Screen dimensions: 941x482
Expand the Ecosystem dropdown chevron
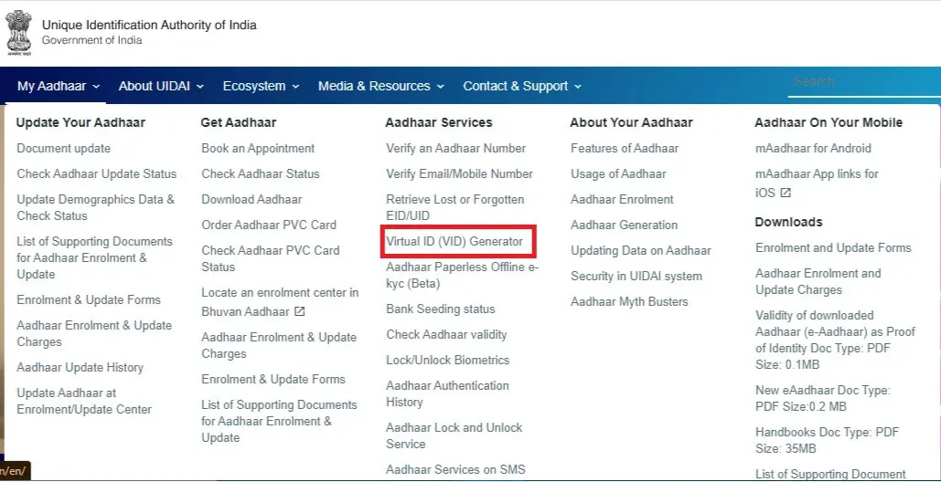click(295, 87)
